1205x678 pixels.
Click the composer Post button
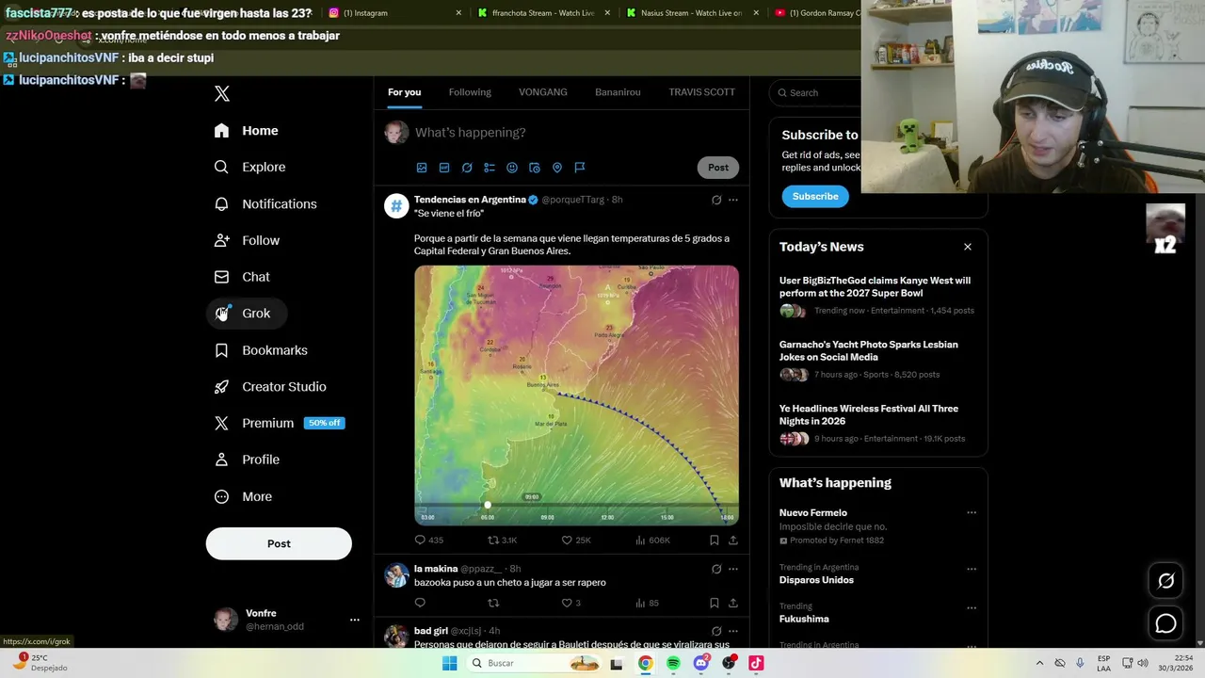pyautogui.click(x=718, y=168)
